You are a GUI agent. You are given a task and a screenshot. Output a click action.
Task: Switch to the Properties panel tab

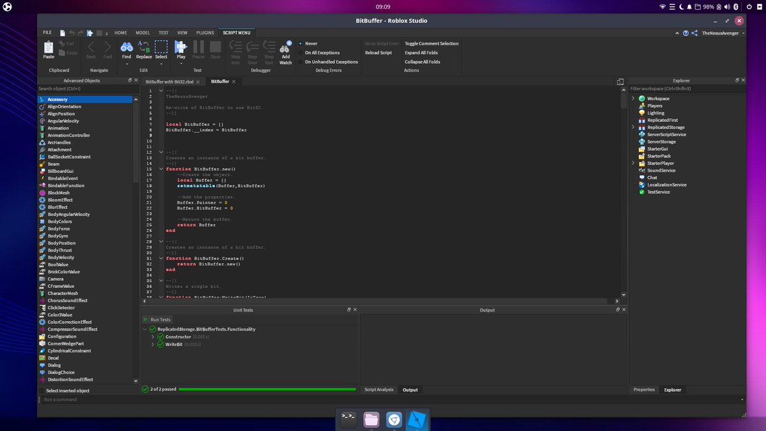[644, 389]
